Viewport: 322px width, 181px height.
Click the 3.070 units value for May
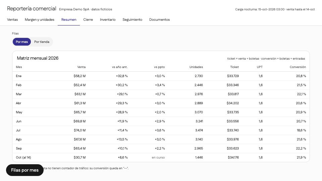tap(199, 112)
